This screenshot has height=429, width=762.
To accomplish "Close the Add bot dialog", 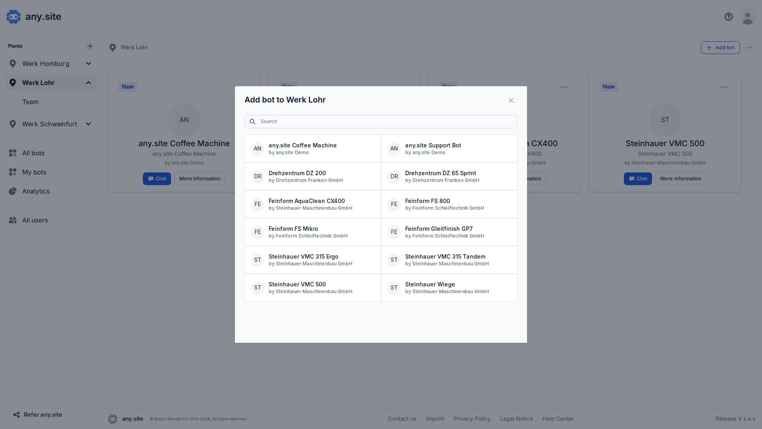I will [511, 100].
